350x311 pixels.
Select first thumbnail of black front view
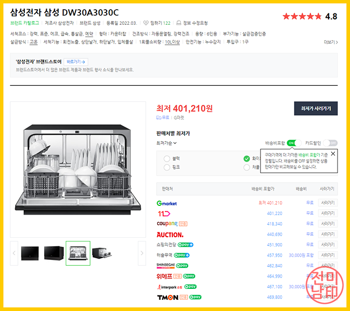coord(30,253)
